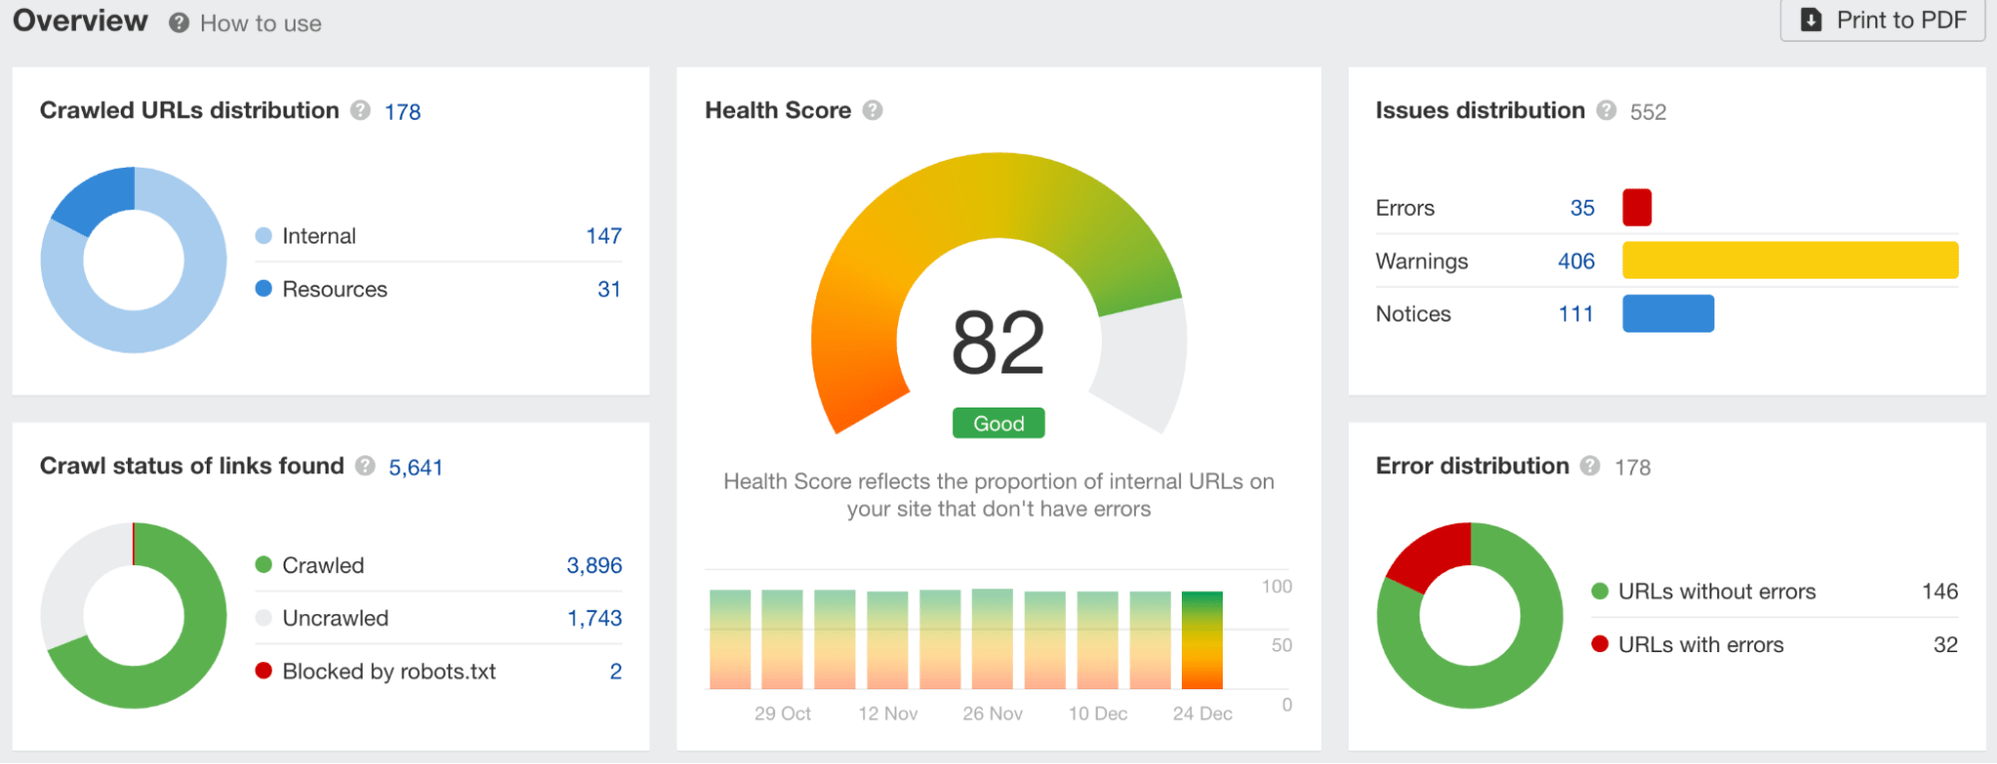
Task: Open the How to use link
Action: click(260, 23)
